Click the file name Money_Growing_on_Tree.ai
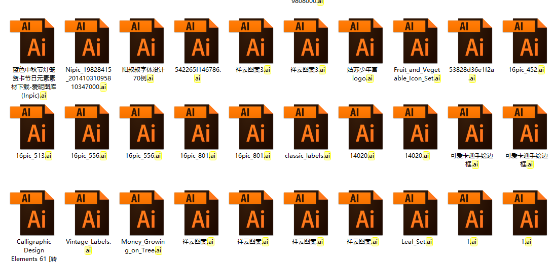 (143, 246)
